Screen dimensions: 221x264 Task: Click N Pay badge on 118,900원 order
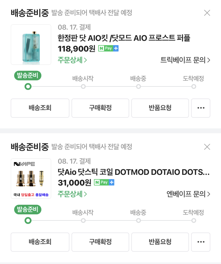[108, 49]
